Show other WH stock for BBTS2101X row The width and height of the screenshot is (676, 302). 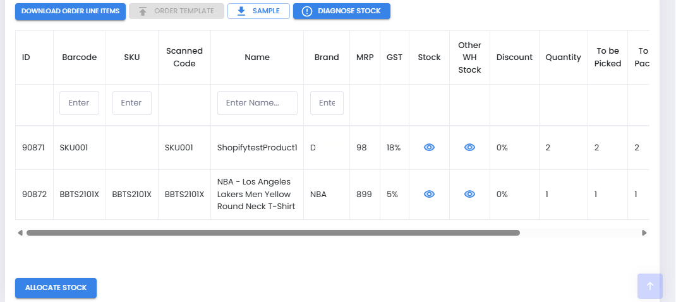(x=469, y=194)
